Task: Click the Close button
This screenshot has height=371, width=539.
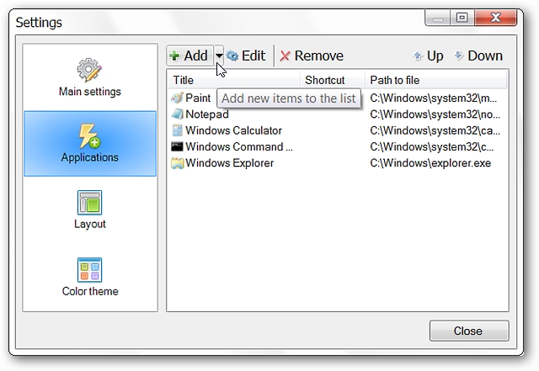Action: (469, 331)
